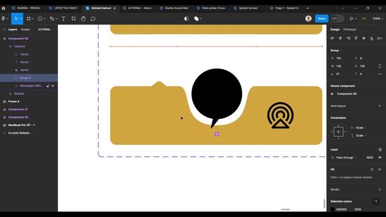Click the purple component handle below speech bubble

[x=217, y=134]
